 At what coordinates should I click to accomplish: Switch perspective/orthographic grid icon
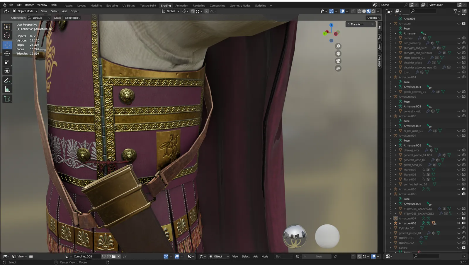pyautogui.click(x=338, y=68)
